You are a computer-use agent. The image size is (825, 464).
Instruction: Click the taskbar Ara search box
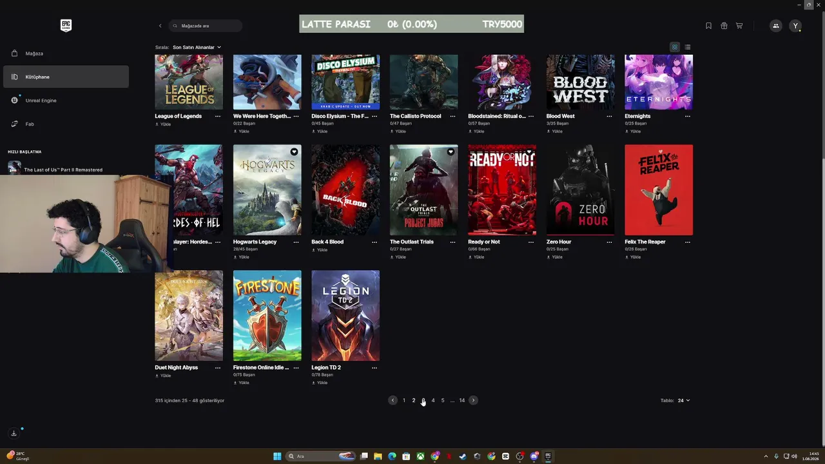322,456
